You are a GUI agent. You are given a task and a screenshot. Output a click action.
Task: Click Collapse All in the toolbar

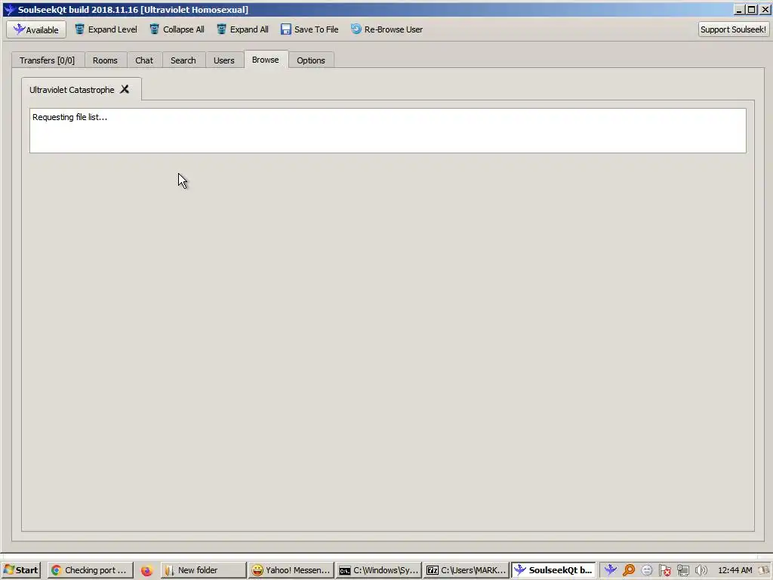coord(177,29)
